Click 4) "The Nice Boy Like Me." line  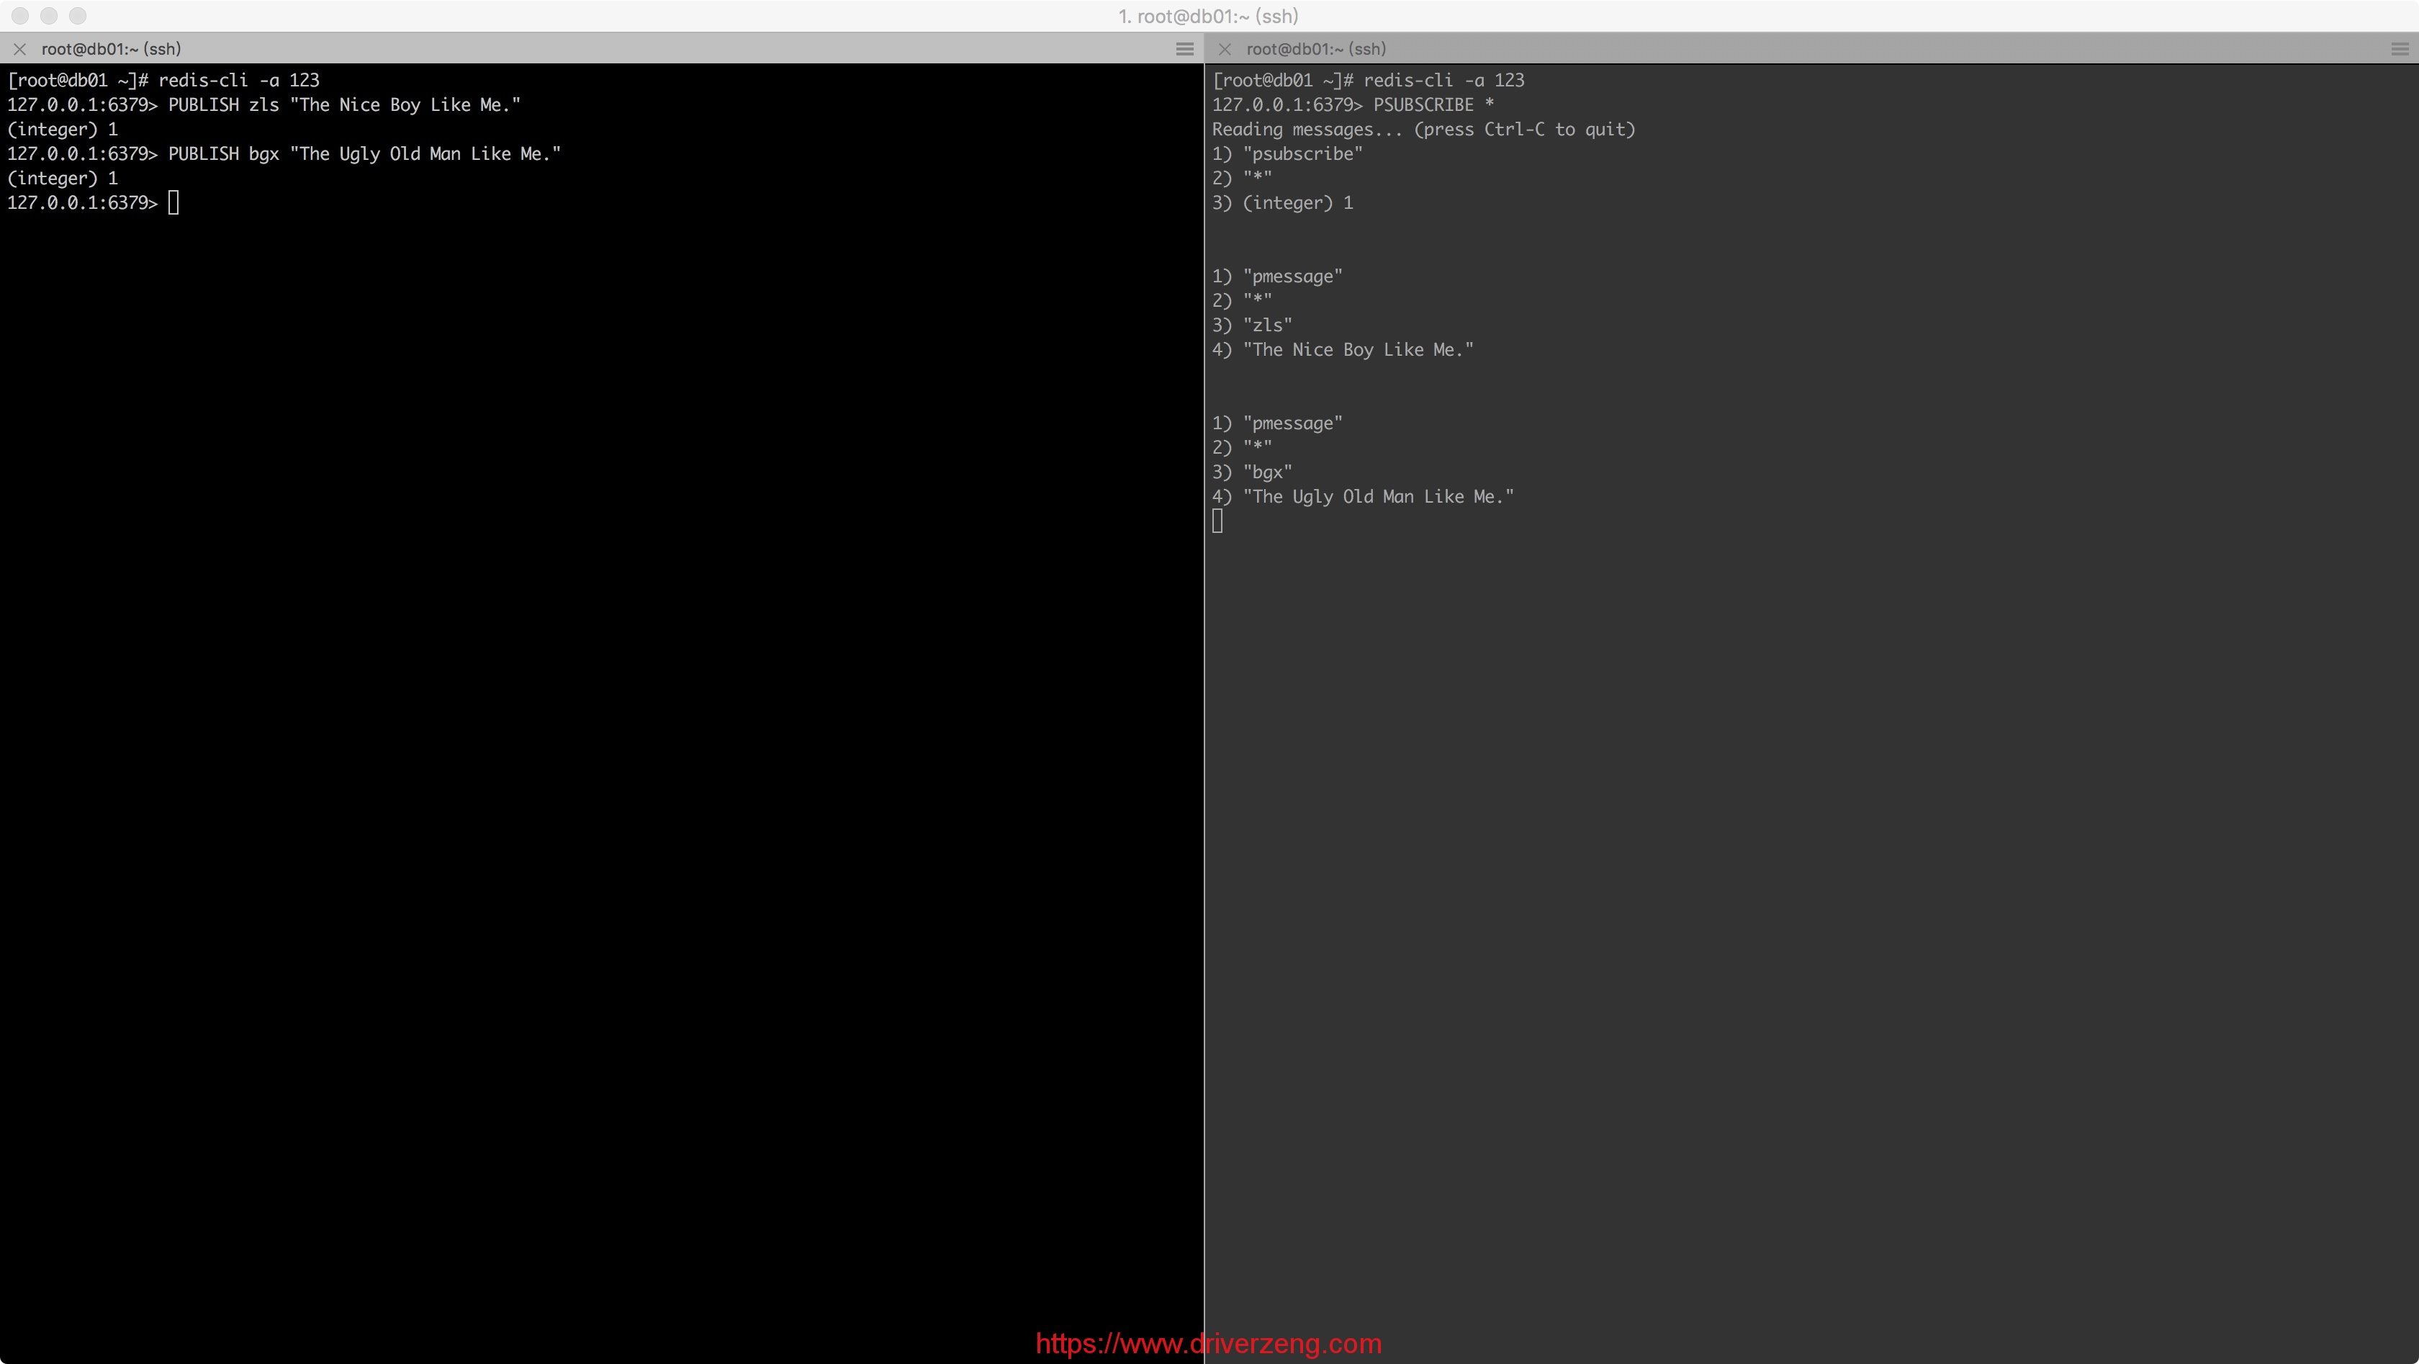coord(1343,349)
